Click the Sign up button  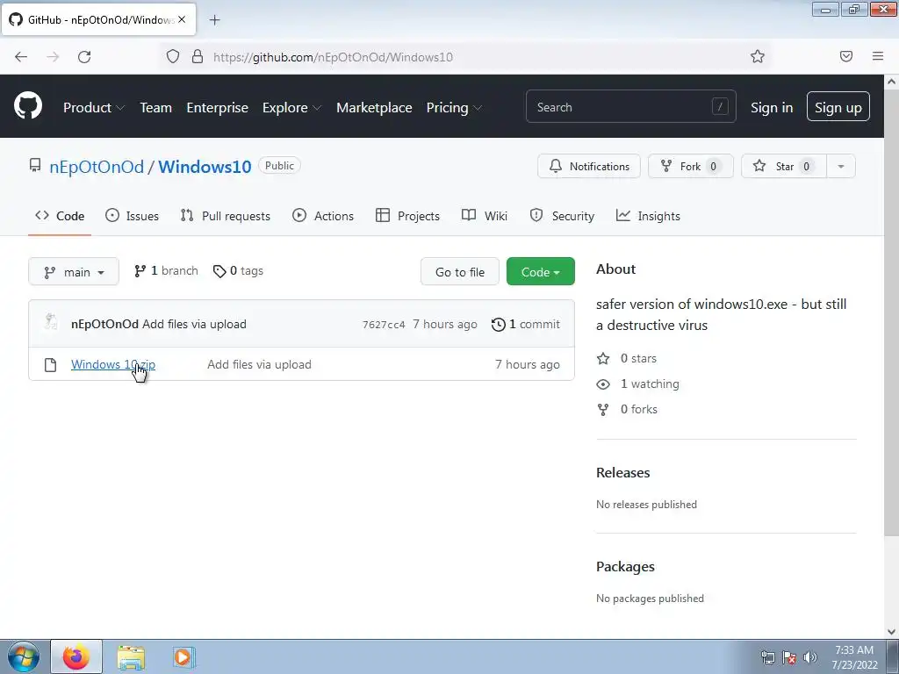(838, 106)
